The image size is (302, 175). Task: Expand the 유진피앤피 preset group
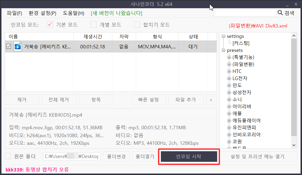pos(229,128)
